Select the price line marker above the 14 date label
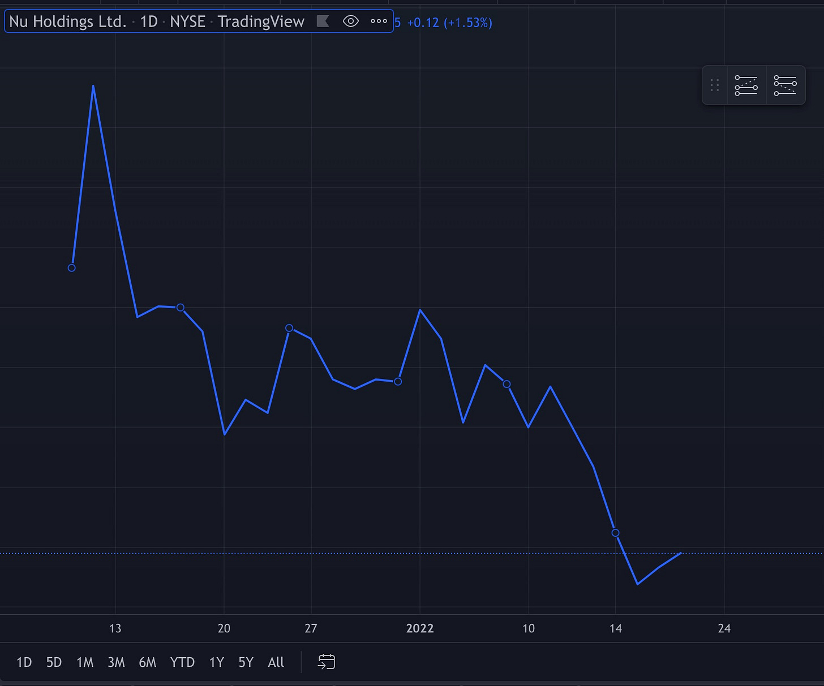The image size is (824, 686). (x=616, y=533)
